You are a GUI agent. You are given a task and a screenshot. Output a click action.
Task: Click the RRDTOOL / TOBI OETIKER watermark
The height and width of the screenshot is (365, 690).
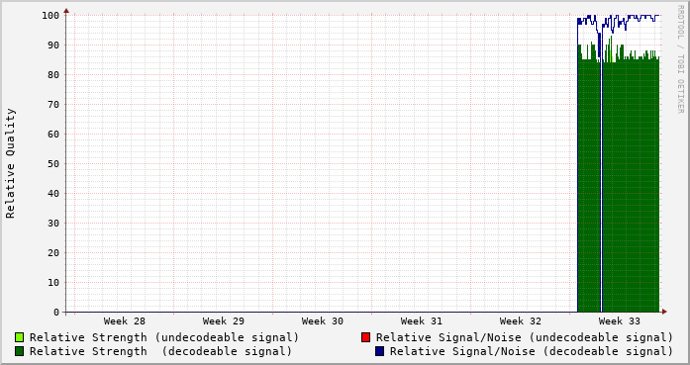681,59
